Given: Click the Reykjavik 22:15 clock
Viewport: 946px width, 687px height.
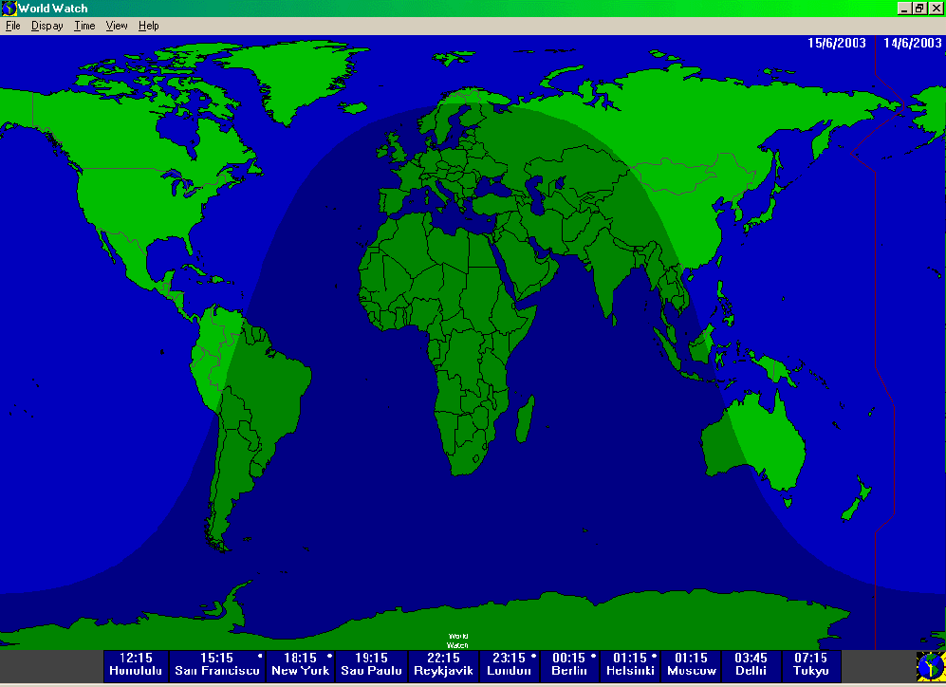Looking at the screenshot, I should pos(443,664).
